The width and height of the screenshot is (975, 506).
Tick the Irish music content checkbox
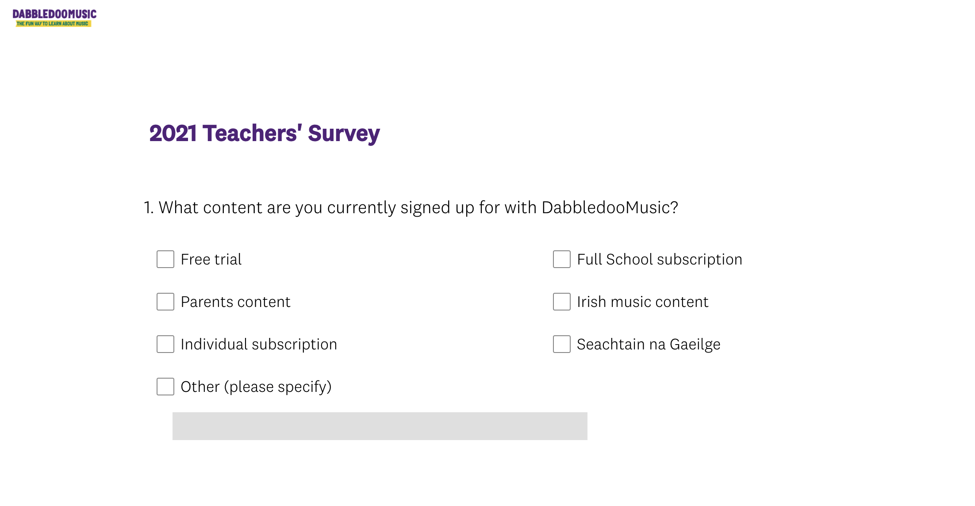point(562,302)
